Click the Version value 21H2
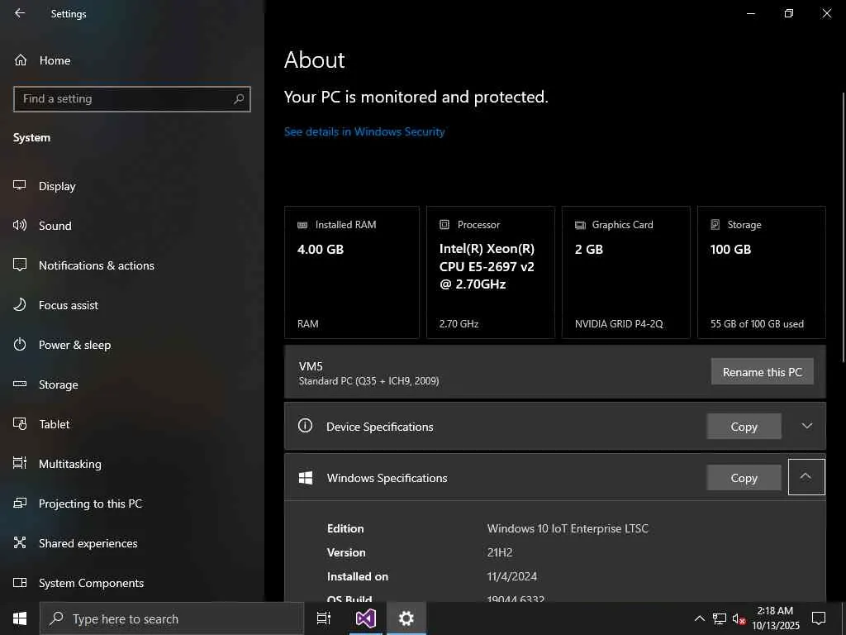 500,552
